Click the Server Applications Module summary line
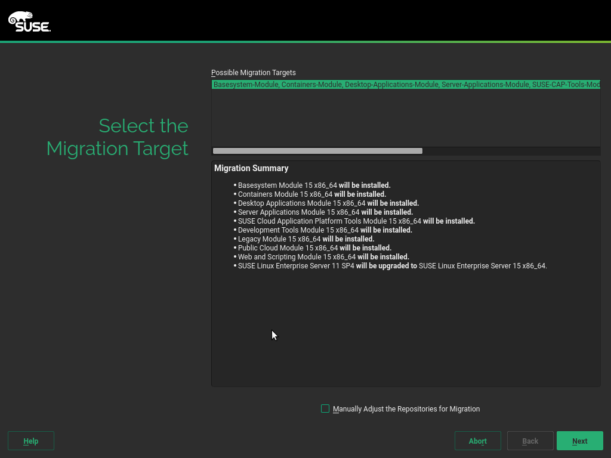The image size is (611, 458). [x=325, y=212]
